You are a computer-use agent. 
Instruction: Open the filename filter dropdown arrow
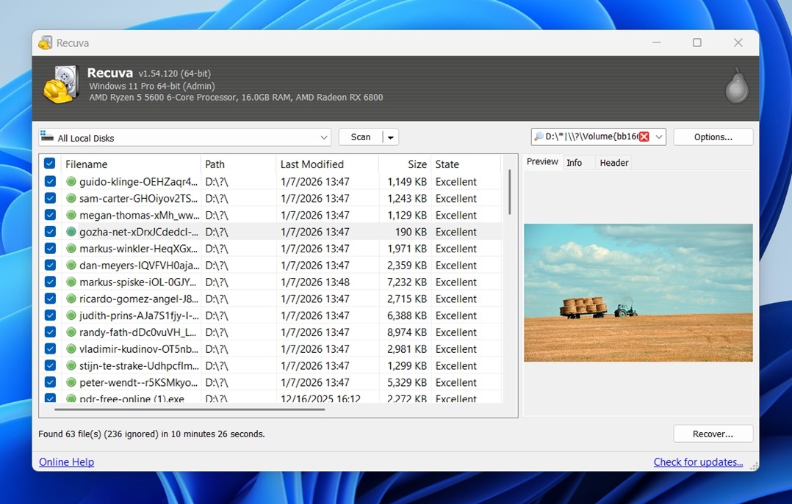coord(659,137)
